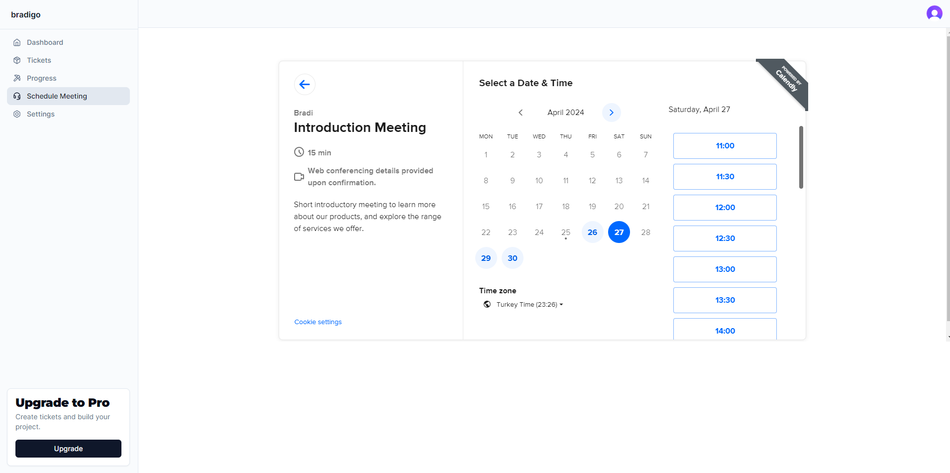
Task: Click the page vertical scrollbar
Action: pyautogui.click(x=948, y=179)
